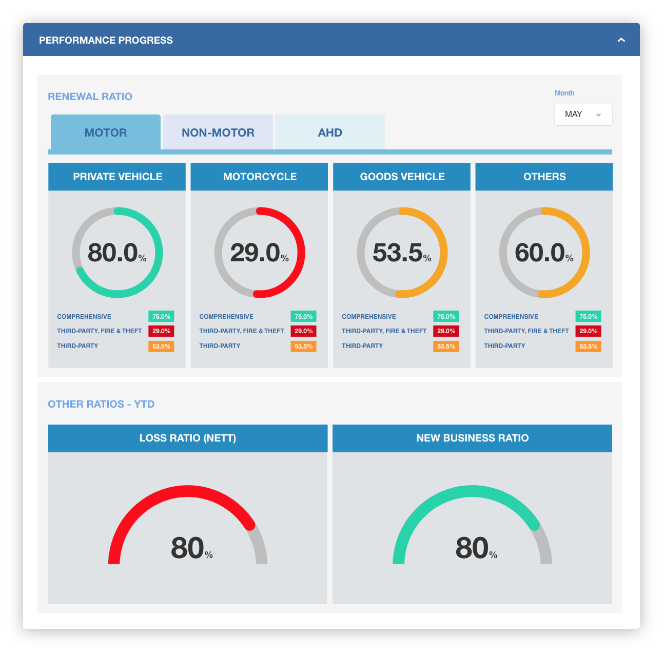Screen dimensions: 663x652
Task: Open the Goods Vehicle card header
Action: tap(402, 177)
